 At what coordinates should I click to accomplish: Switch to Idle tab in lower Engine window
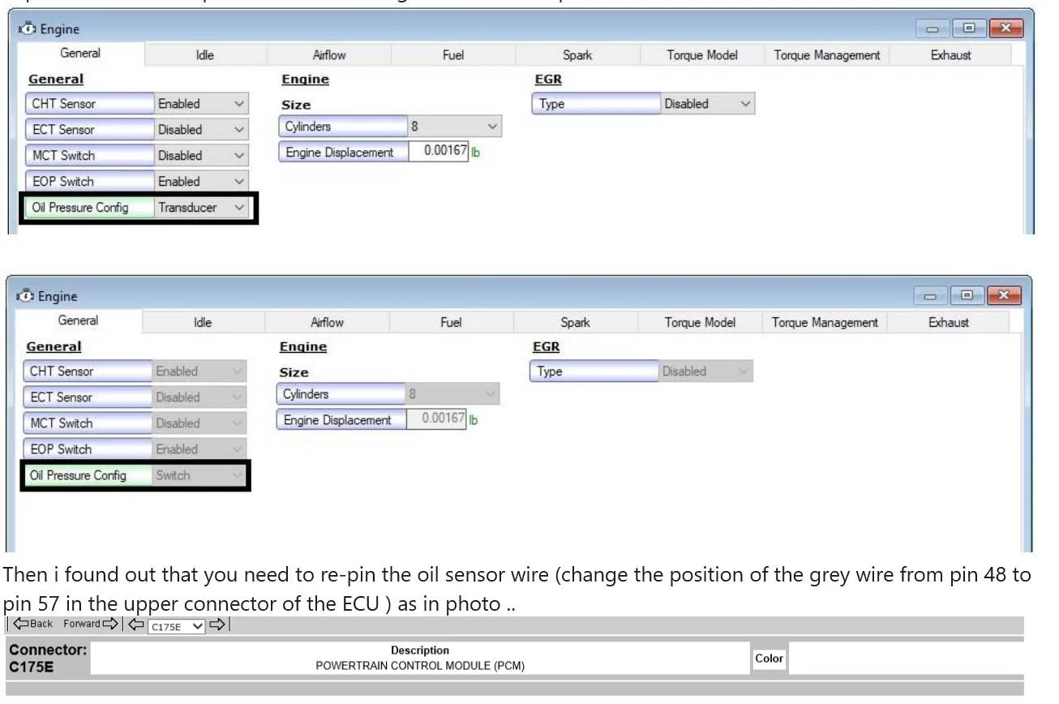(203, 323)
